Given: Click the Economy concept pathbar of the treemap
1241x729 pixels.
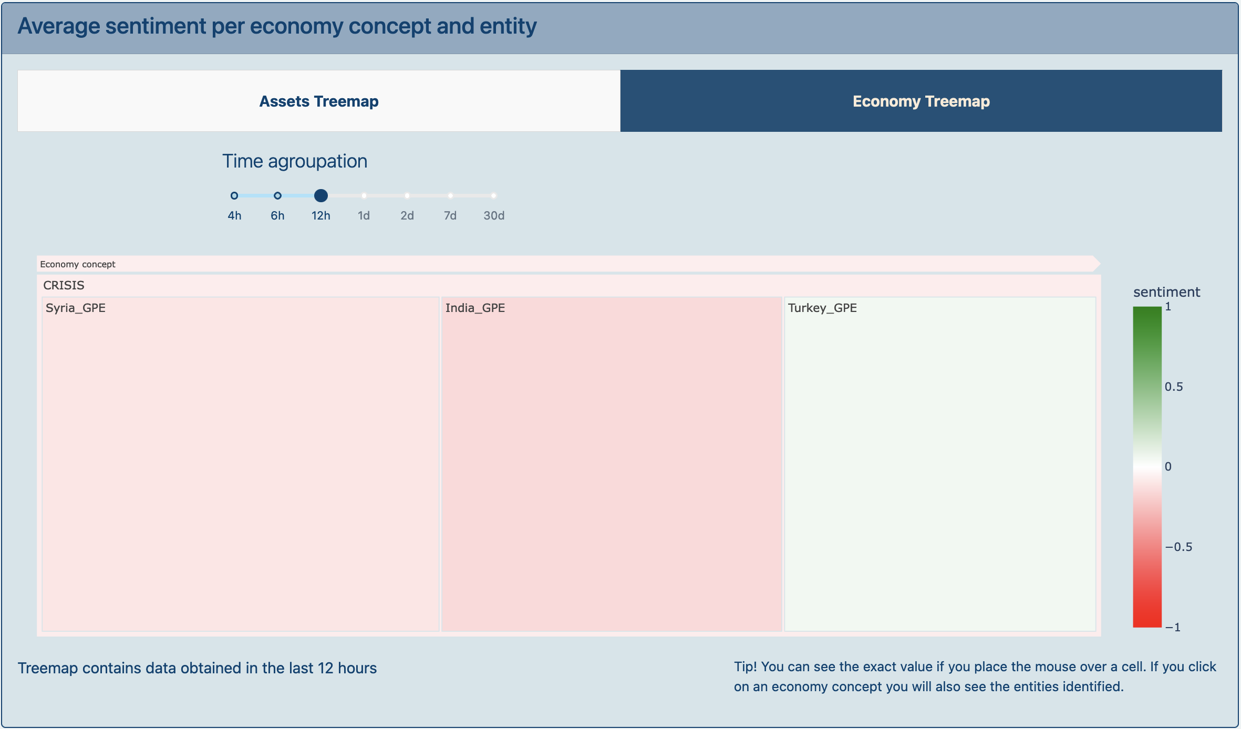Looking at the screenshot, I should tap(568, 264).
